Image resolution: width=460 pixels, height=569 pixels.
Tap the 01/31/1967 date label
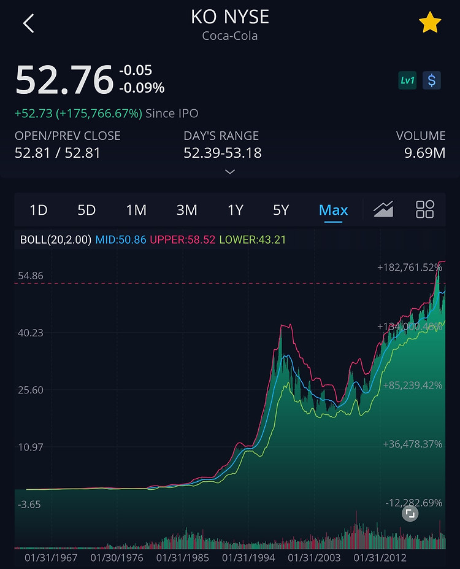pyautogui.click(x=51, y=558)
